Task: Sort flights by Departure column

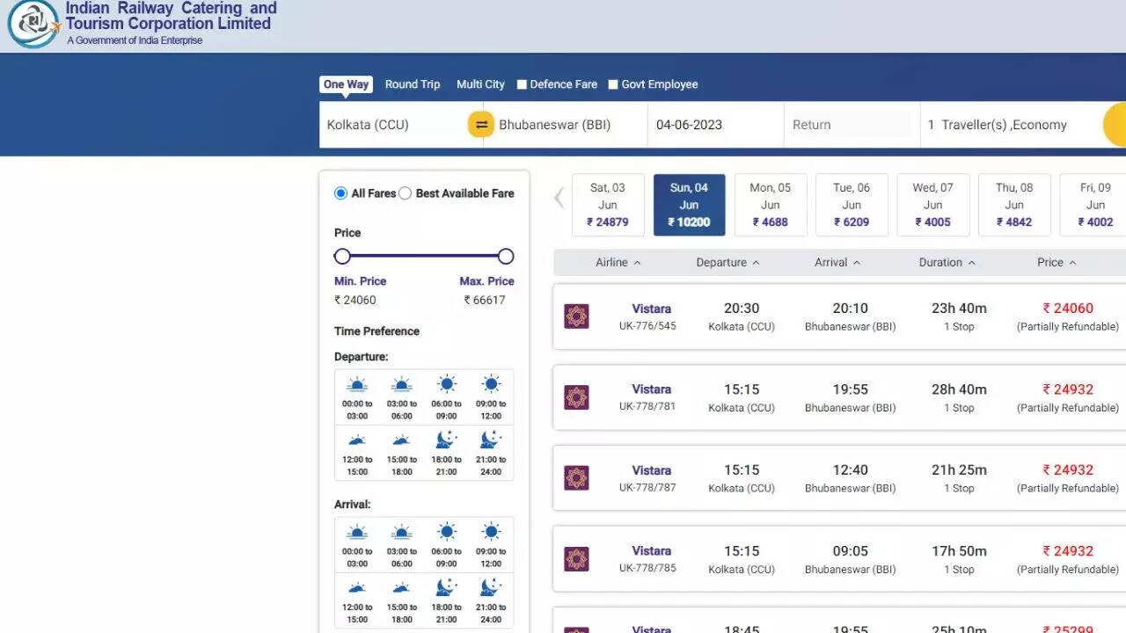Action: click(x=727, y=262)
